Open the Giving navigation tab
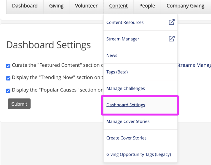The width and height of the screenshot is (211, 165). click(x=56, y=6)
